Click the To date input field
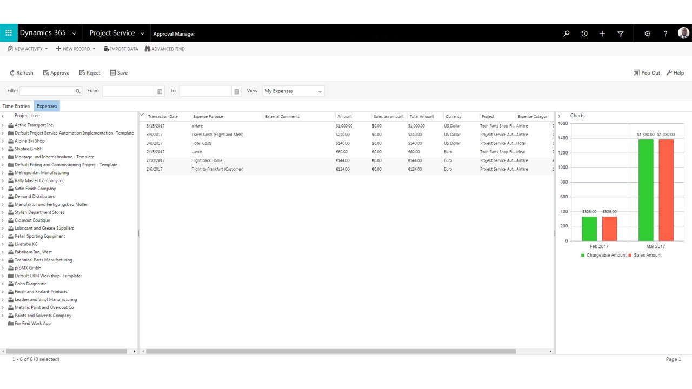692x389 pixels. (205, 91)
